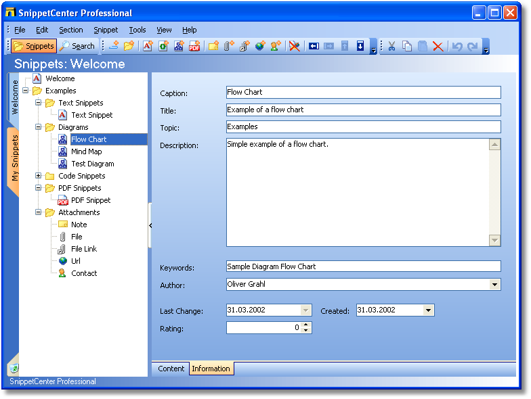Switch to the Welcome vertical tab
The width and height of the screenshot is (531, 399).
click(x=14, y=97)
